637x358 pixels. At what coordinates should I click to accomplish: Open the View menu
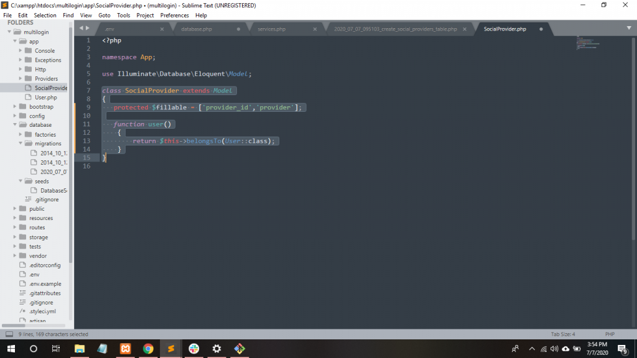[86, 16]
